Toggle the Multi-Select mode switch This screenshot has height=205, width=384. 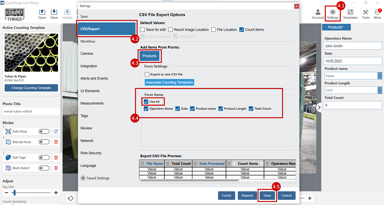[44, 168]
